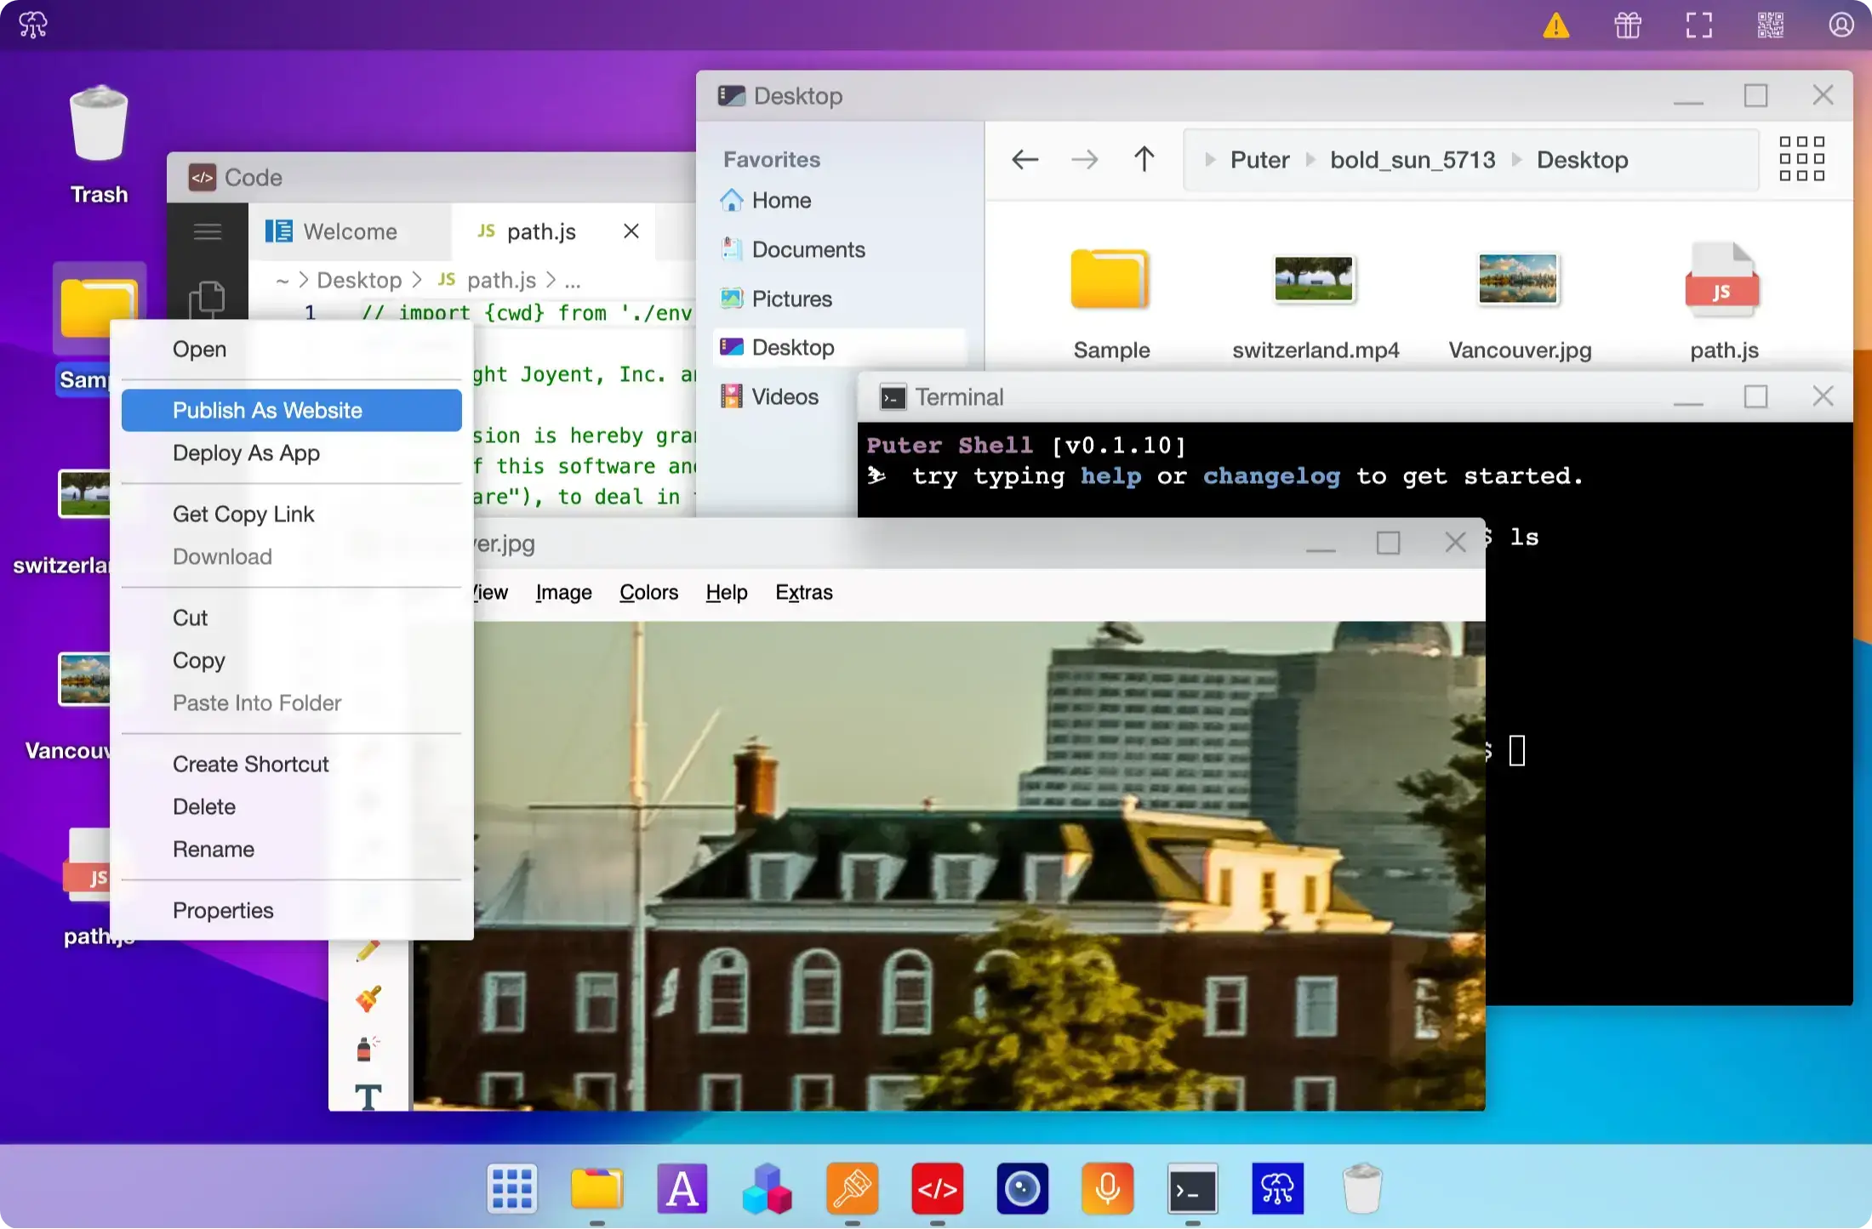Click the path.js tab in Code editor
The width and height of the screenshot is (1872, 1229).
point(539,230)
